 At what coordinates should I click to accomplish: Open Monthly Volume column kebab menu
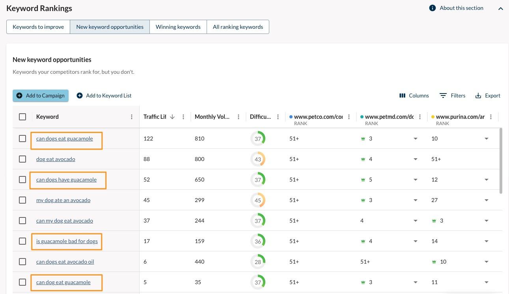click(x=239, y=117)
